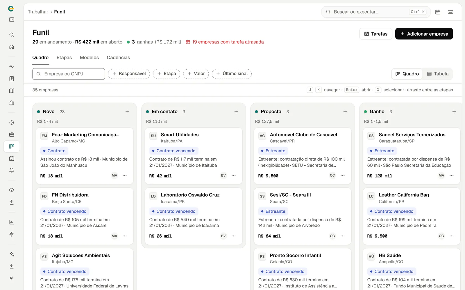Open the Laboratorio Oswaldo Cruz card
465x290 pixels.
194,216
